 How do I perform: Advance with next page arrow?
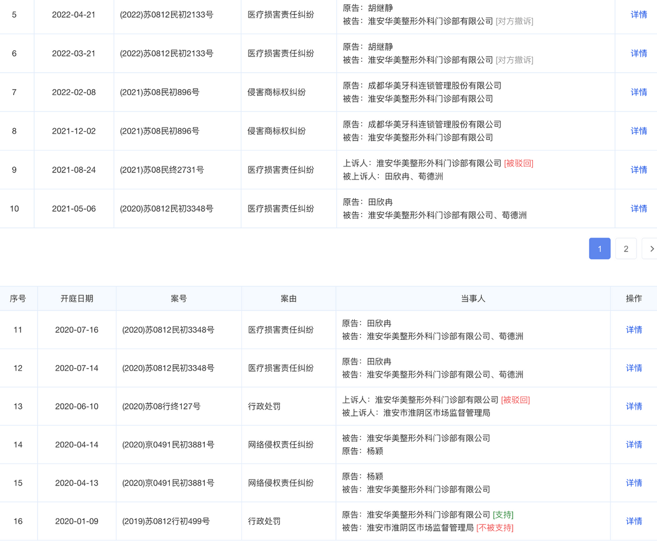pos(651,248)
